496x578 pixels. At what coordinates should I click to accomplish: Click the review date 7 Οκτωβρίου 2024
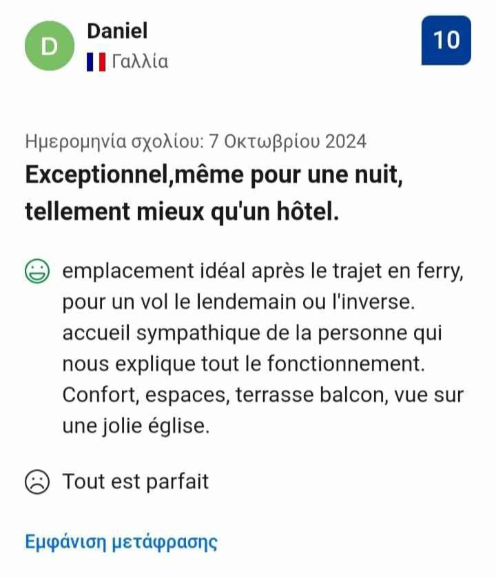[x=288, y=141]
